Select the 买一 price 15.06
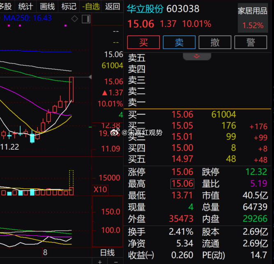The width and height of the screenshot is (274, 264). coord(182,114)
